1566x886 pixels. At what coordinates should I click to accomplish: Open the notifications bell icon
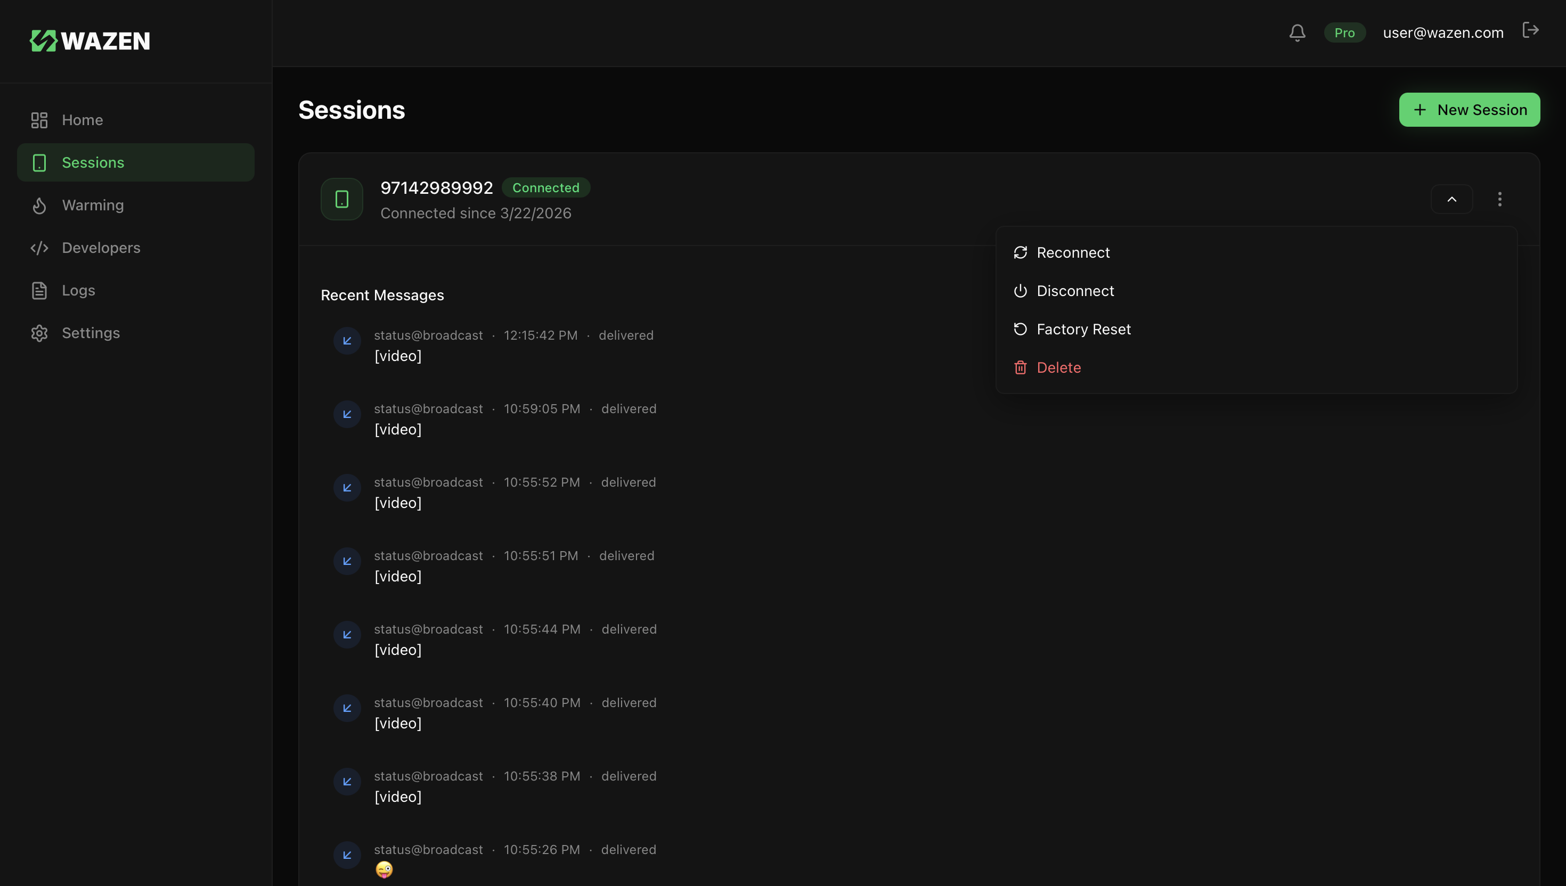point(1297,32)
